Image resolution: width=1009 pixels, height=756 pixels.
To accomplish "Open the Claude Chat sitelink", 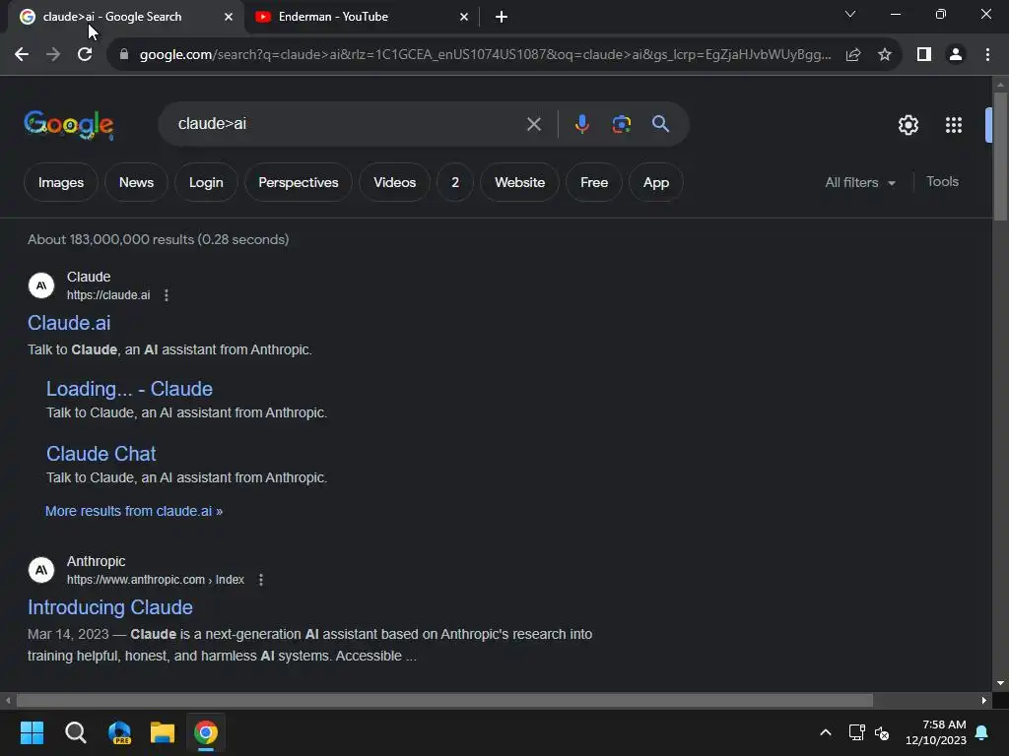I will [101, 454].
